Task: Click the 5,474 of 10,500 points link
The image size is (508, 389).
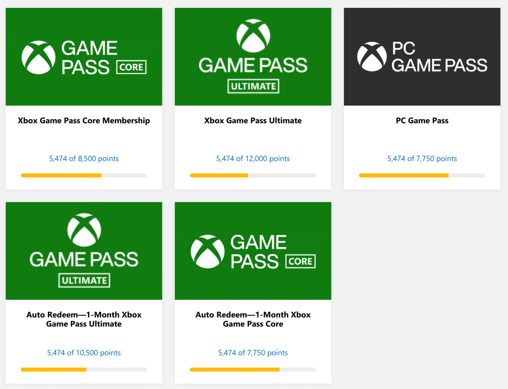Action: point(84,353)
